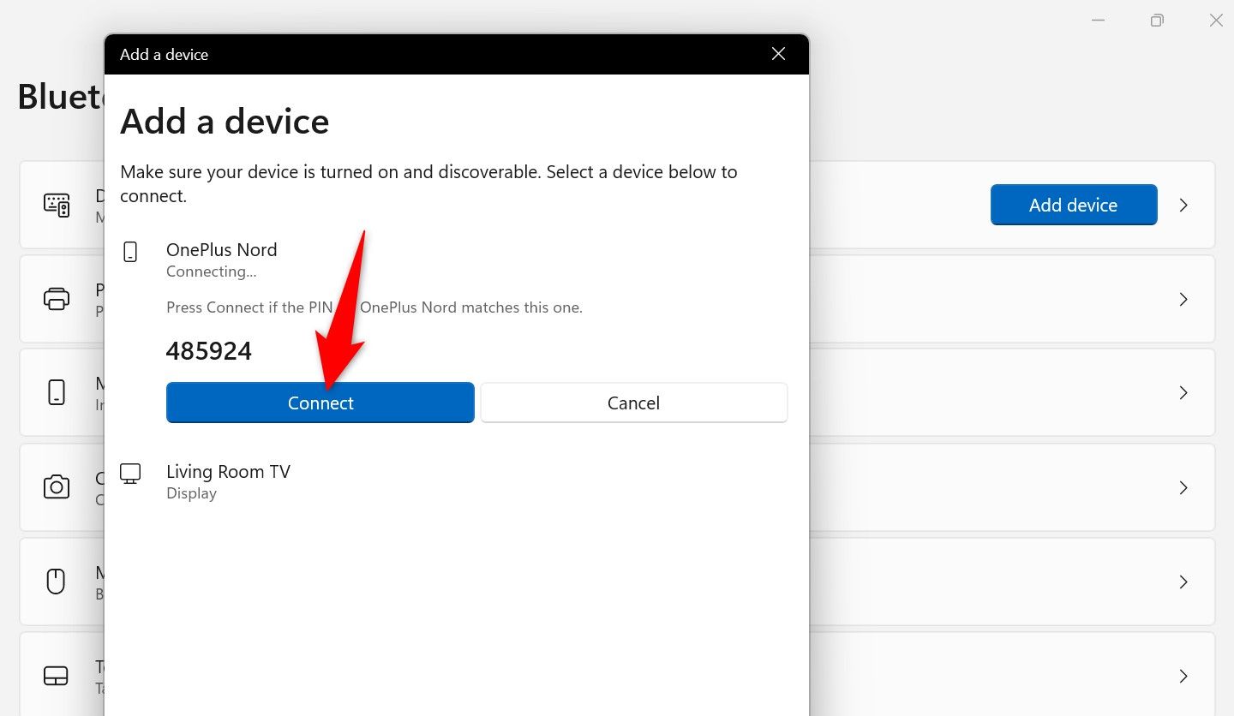The width and height of the screenshot is (1234, 716).
Task: Expand the chevron on the mobile phone row
Action: click(1183, 393)
